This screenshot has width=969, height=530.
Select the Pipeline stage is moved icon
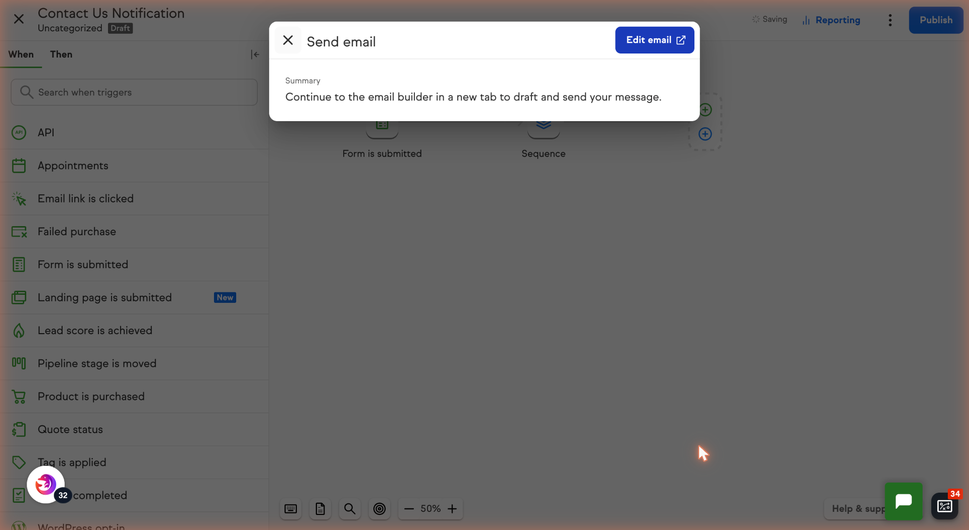[x=19, y=363]
